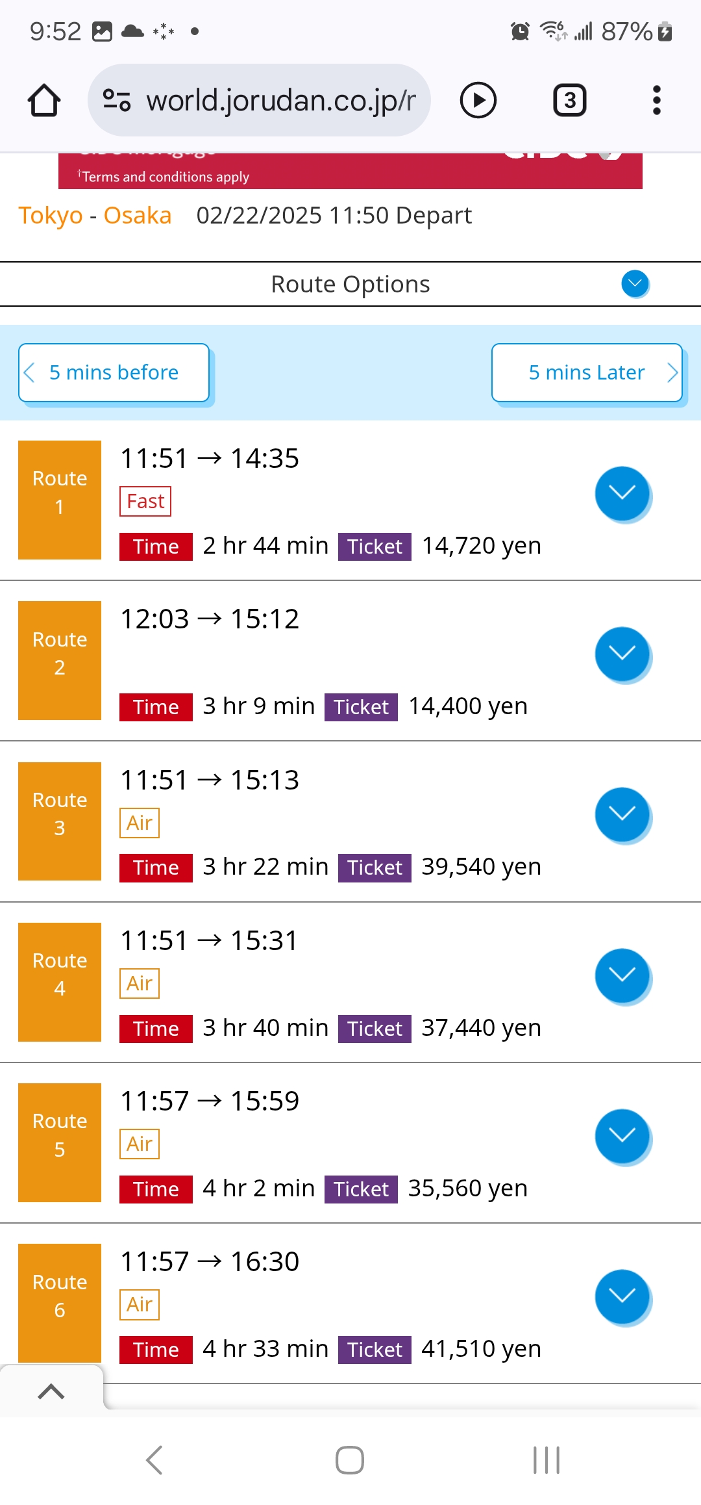Click the '5 mins Later' button

click(587, 372)
